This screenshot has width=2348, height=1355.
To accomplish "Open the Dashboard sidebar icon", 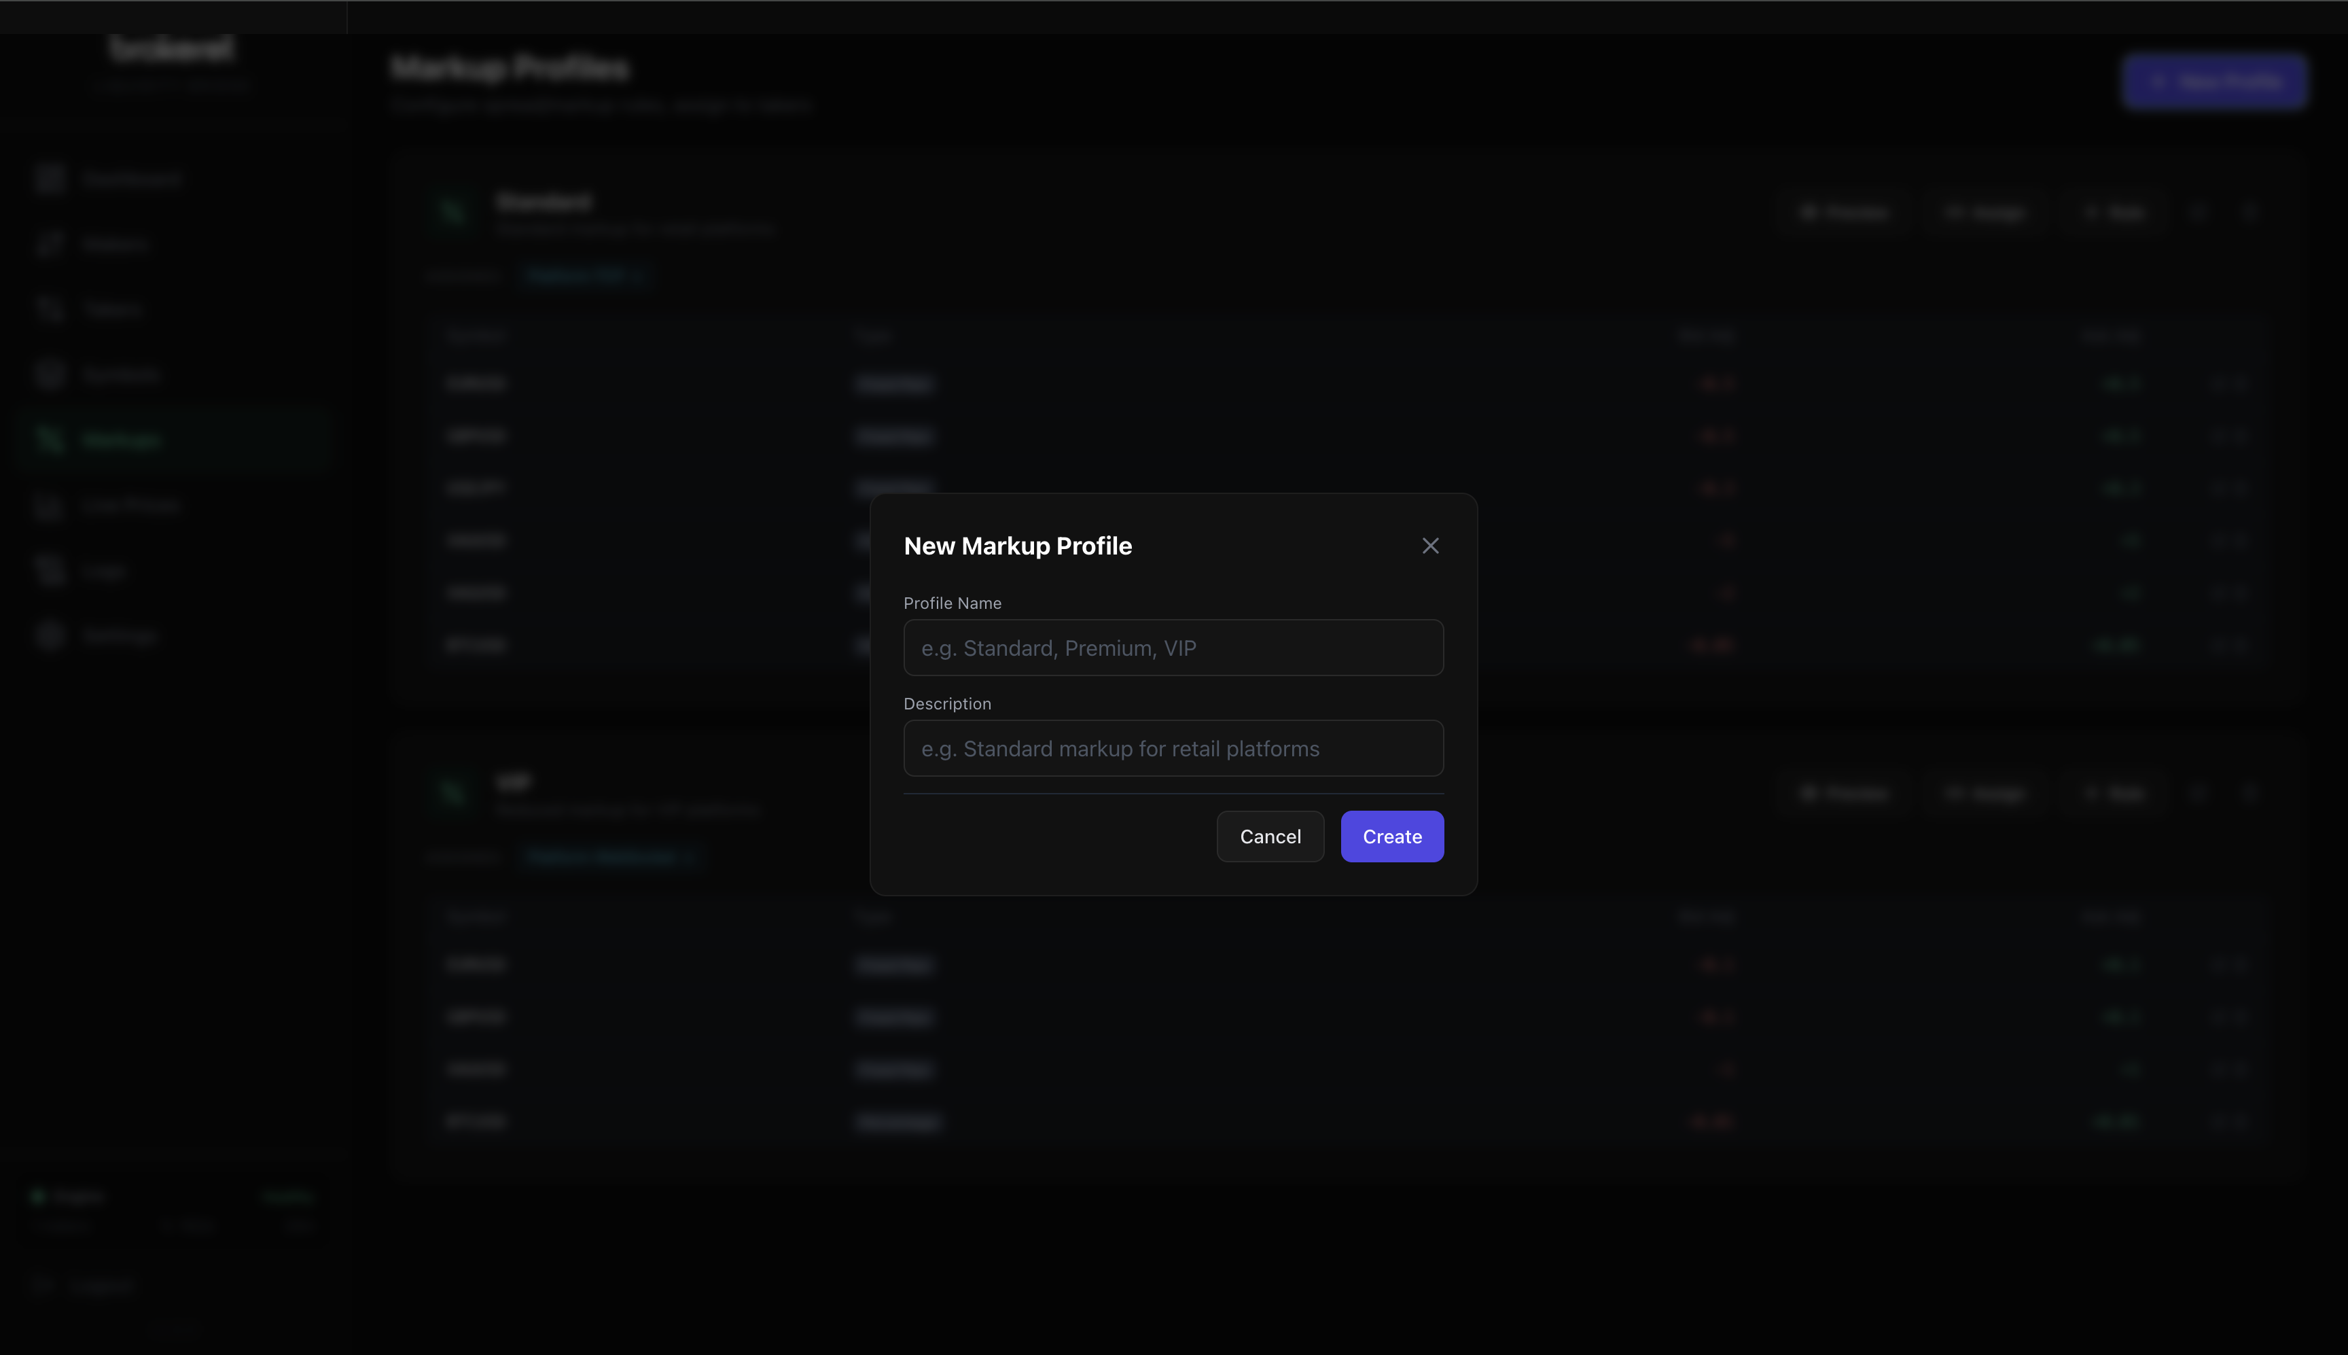I will pos(50,178).
